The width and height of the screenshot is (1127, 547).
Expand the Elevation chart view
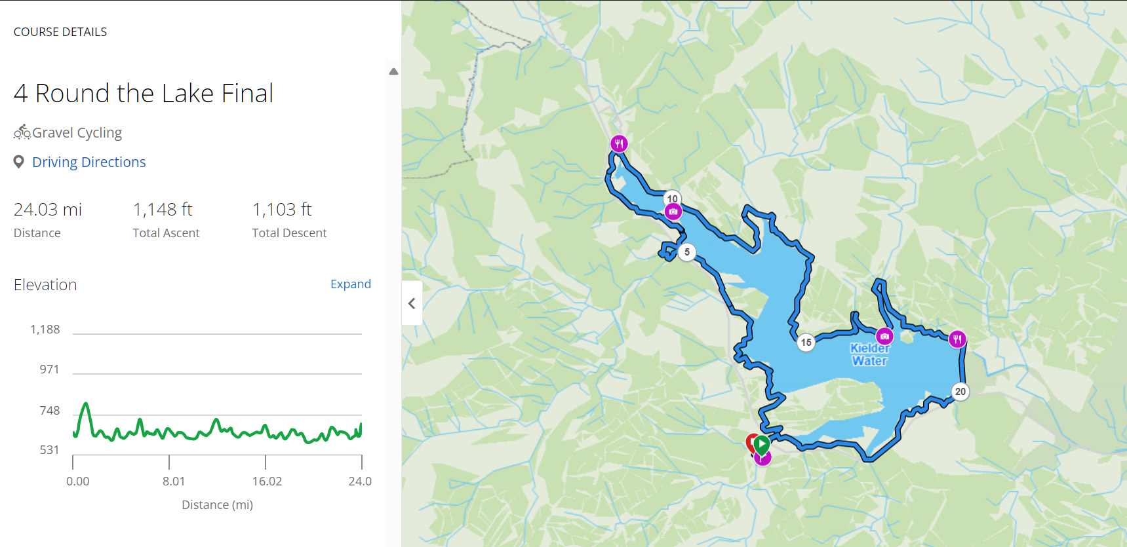click(350, 284)
